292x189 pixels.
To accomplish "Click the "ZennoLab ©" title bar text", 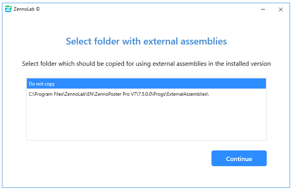I will click(27, 9).
